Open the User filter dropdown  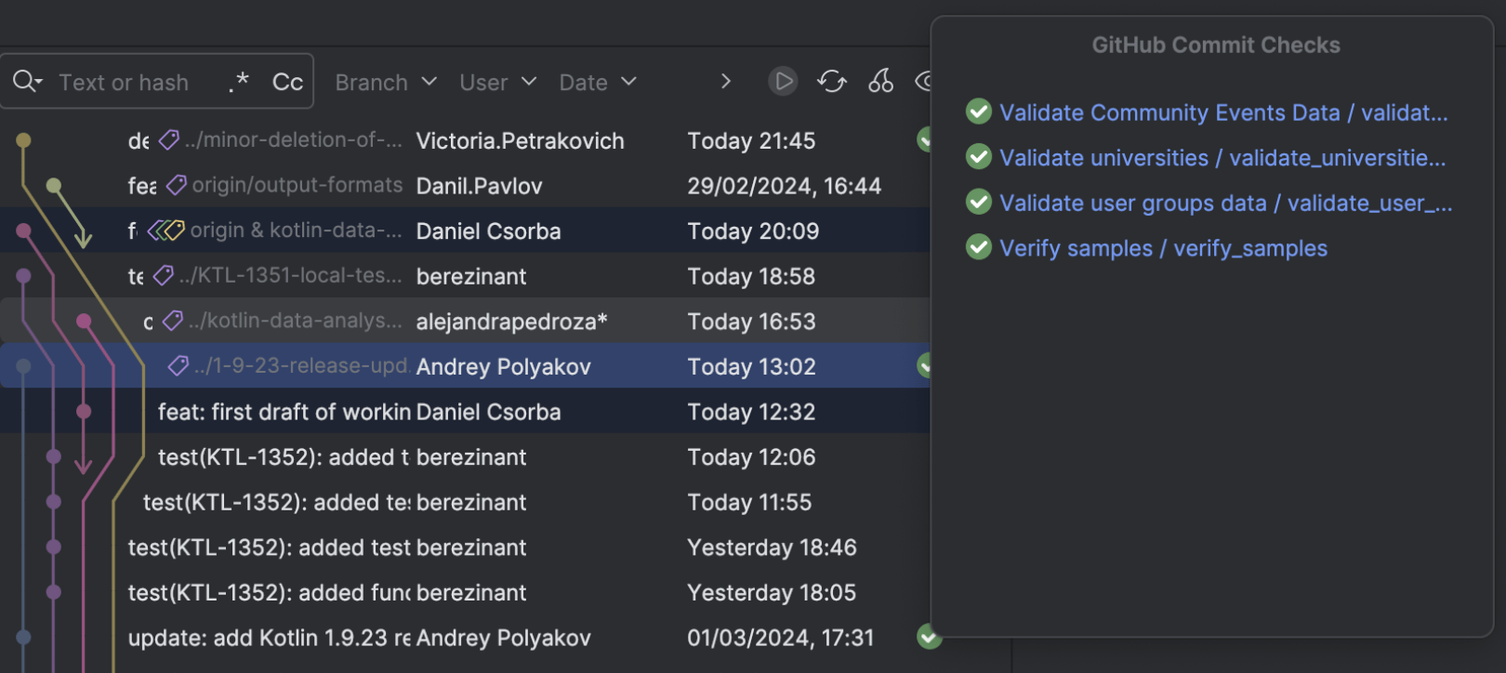point(497,82)
